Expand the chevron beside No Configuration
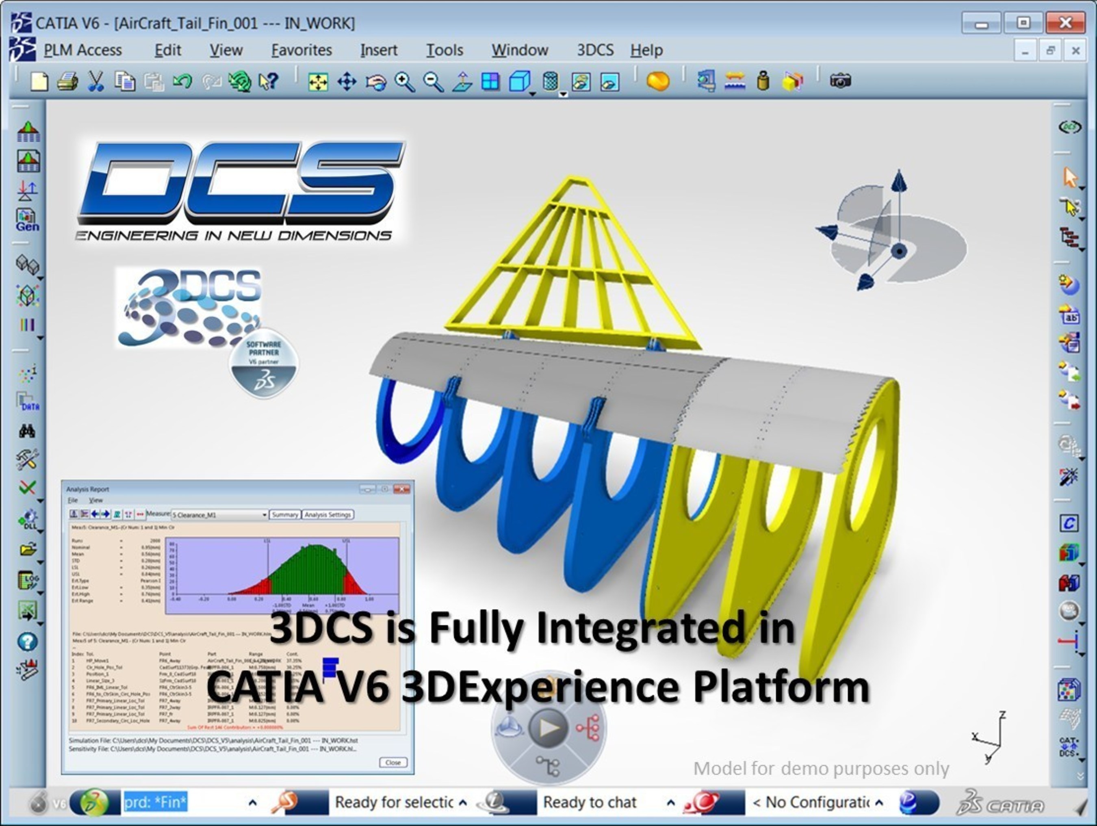 tap(879, 802)
